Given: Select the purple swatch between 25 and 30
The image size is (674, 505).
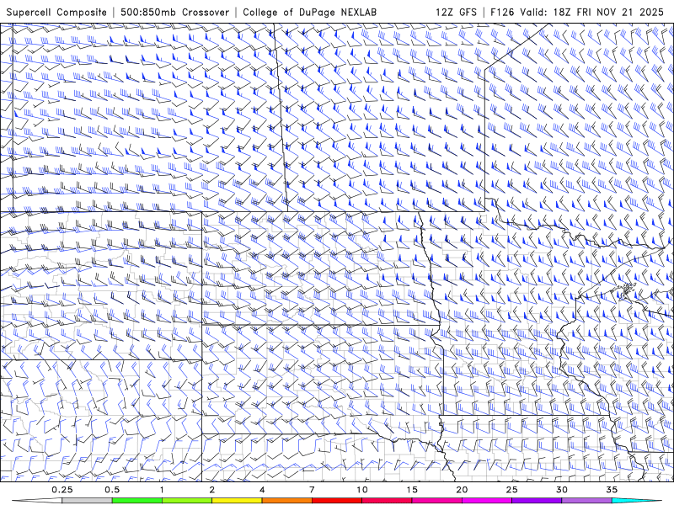Looking at the screenshot, I should pyautogui.click(x=537, y=500).
